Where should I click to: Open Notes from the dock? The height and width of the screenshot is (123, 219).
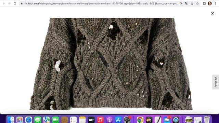coord(82,120)
